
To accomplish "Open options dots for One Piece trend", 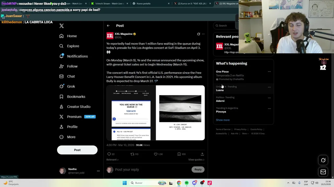I will [x=269, y=72].
